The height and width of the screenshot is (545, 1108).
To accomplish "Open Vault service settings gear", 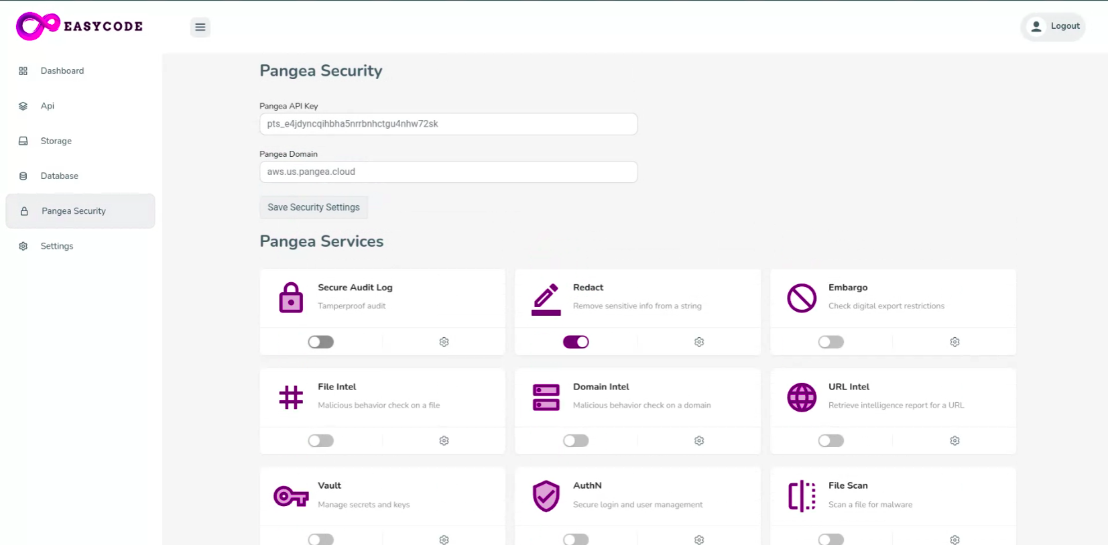I will pos(444,540).
